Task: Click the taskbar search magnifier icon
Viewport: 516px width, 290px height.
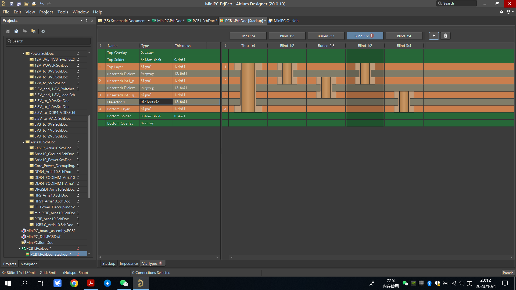Action: point(24,283)
